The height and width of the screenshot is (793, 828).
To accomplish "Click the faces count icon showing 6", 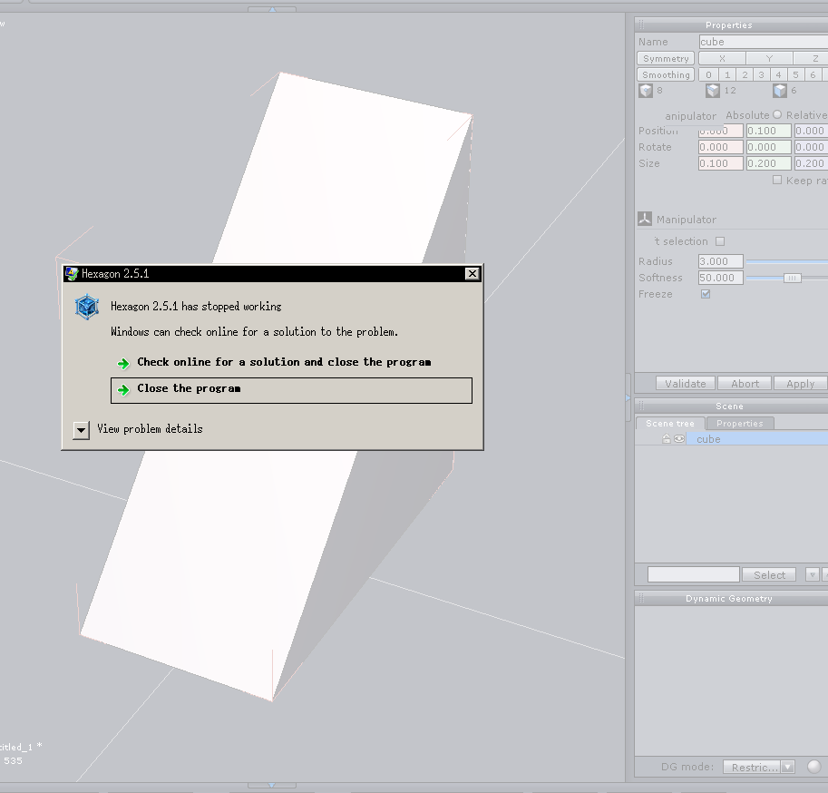I will coord(779,91).
